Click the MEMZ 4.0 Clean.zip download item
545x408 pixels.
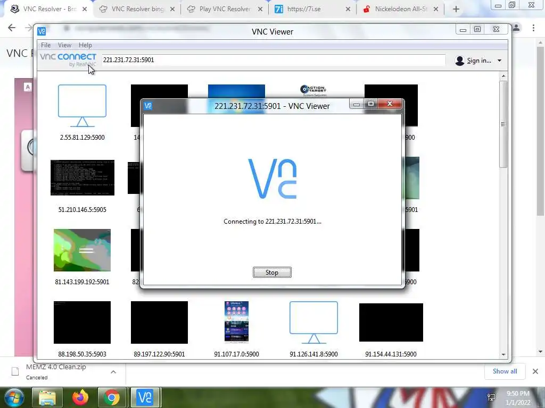point(55,372)
